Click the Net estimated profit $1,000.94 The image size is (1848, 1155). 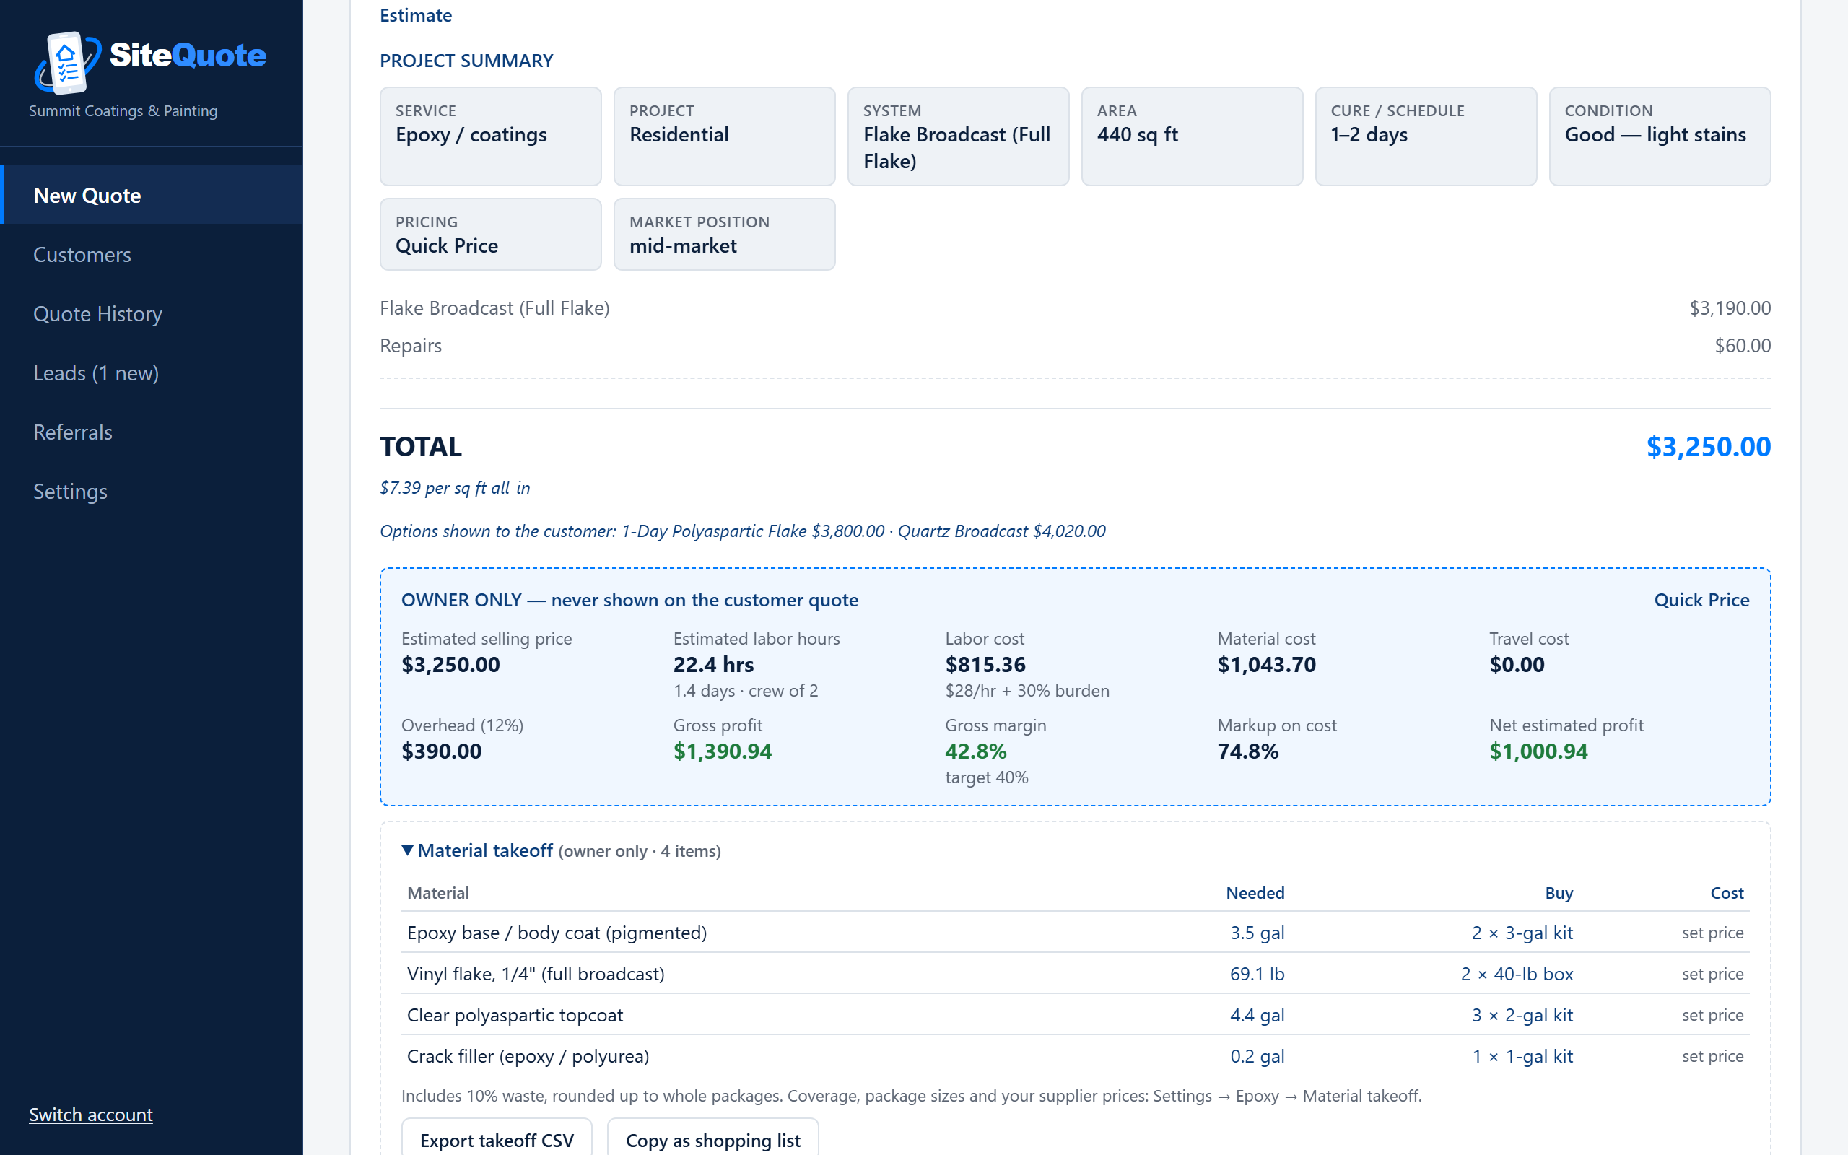click(x=1538, y=751)
